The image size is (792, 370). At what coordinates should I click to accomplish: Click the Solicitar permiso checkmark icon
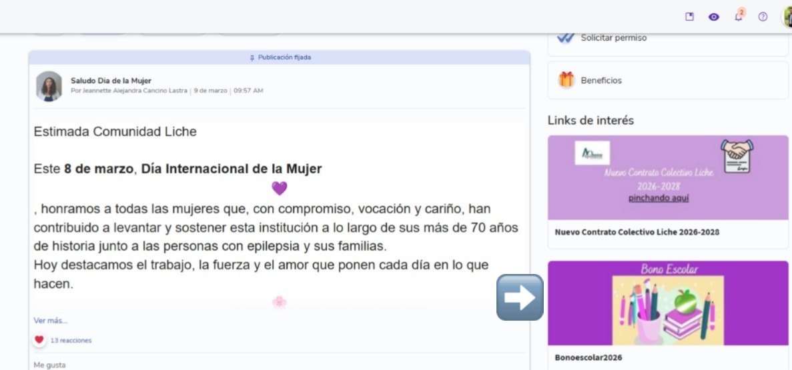(x=566, y=39)
